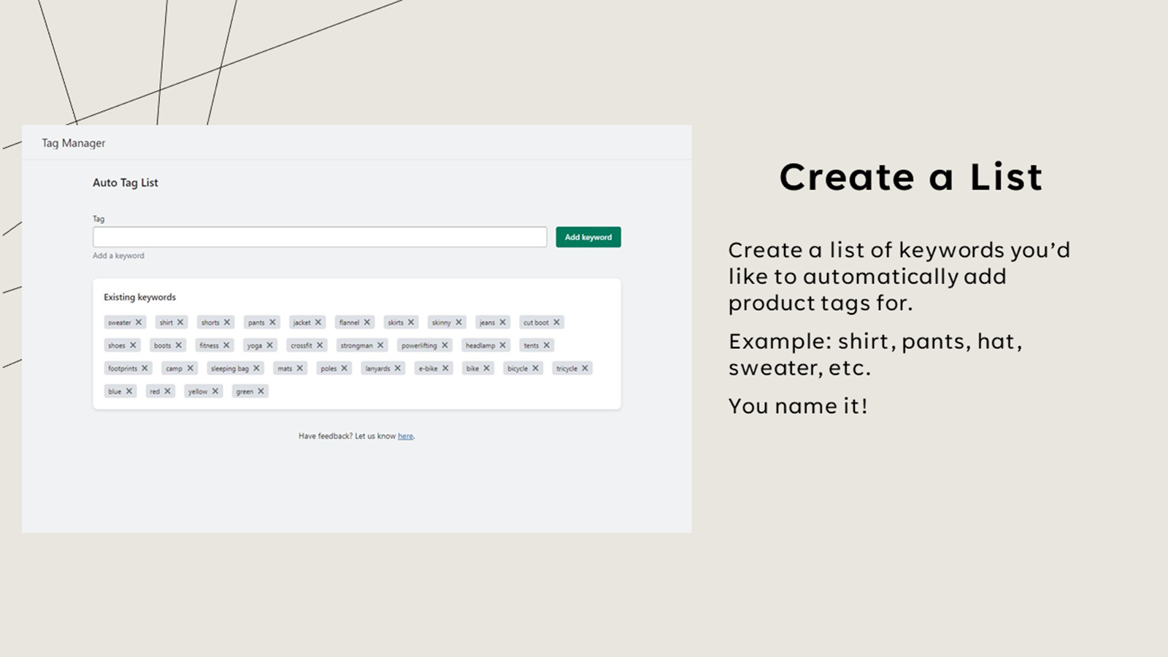Delete the jacket keyword tag

coord(318,322)
